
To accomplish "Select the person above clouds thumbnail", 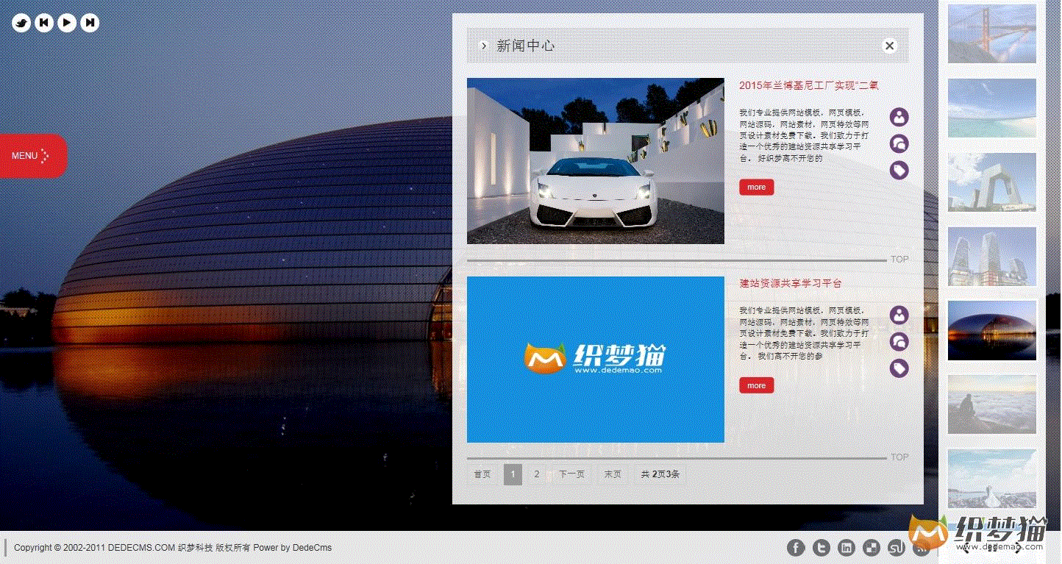I will (x=992, y=404).
